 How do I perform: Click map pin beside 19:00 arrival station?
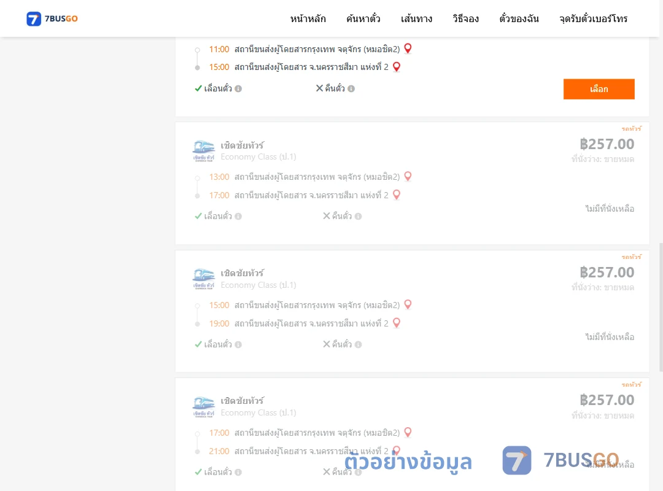click(397, 323)
